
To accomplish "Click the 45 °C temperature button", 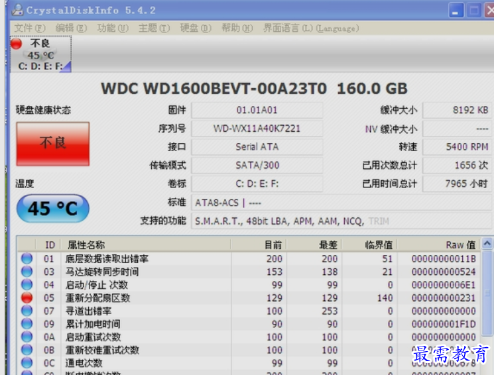I will point(52,209).
